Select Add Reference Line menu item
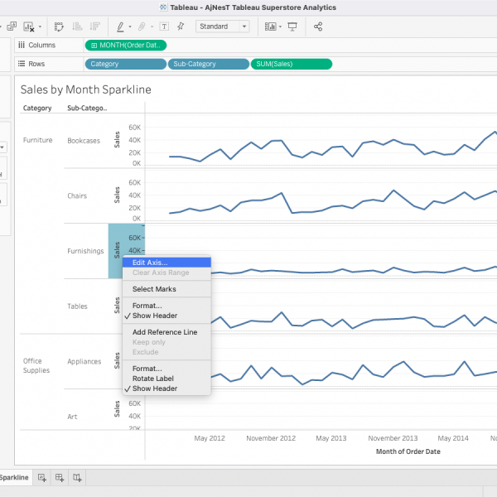Image resolution: width=497 pixels, height=497 pixels. click(164, 332)
